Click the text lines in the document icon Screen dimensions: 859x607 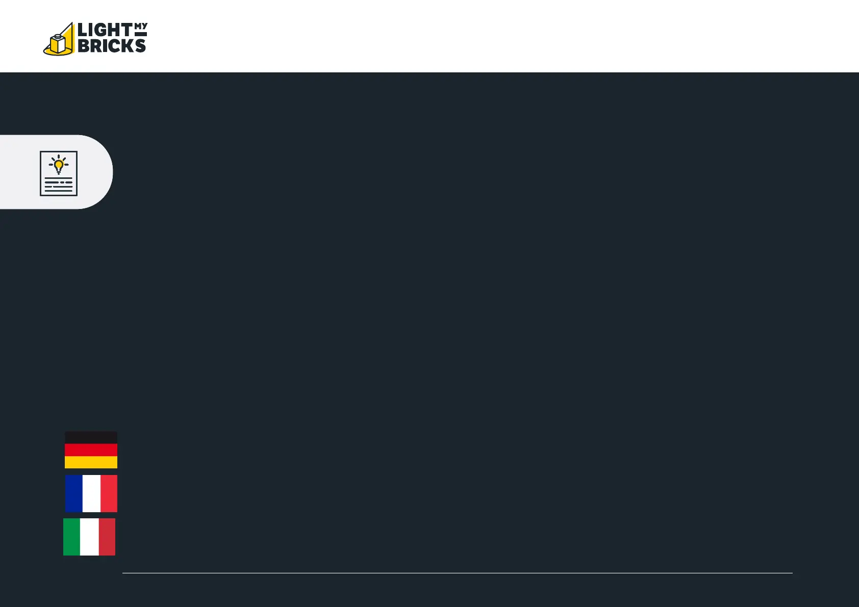coord(59,184)
